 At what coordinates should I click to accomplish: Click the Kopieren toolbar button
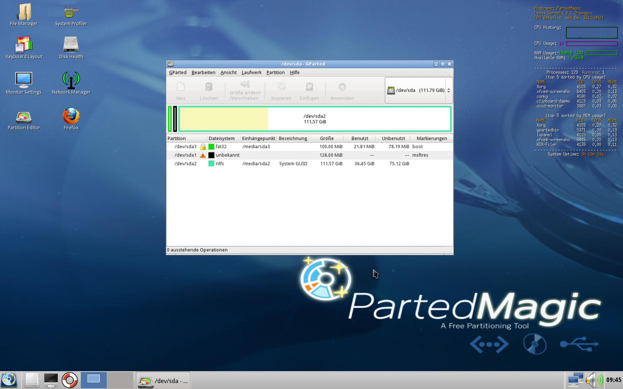(x=281, y=90)
